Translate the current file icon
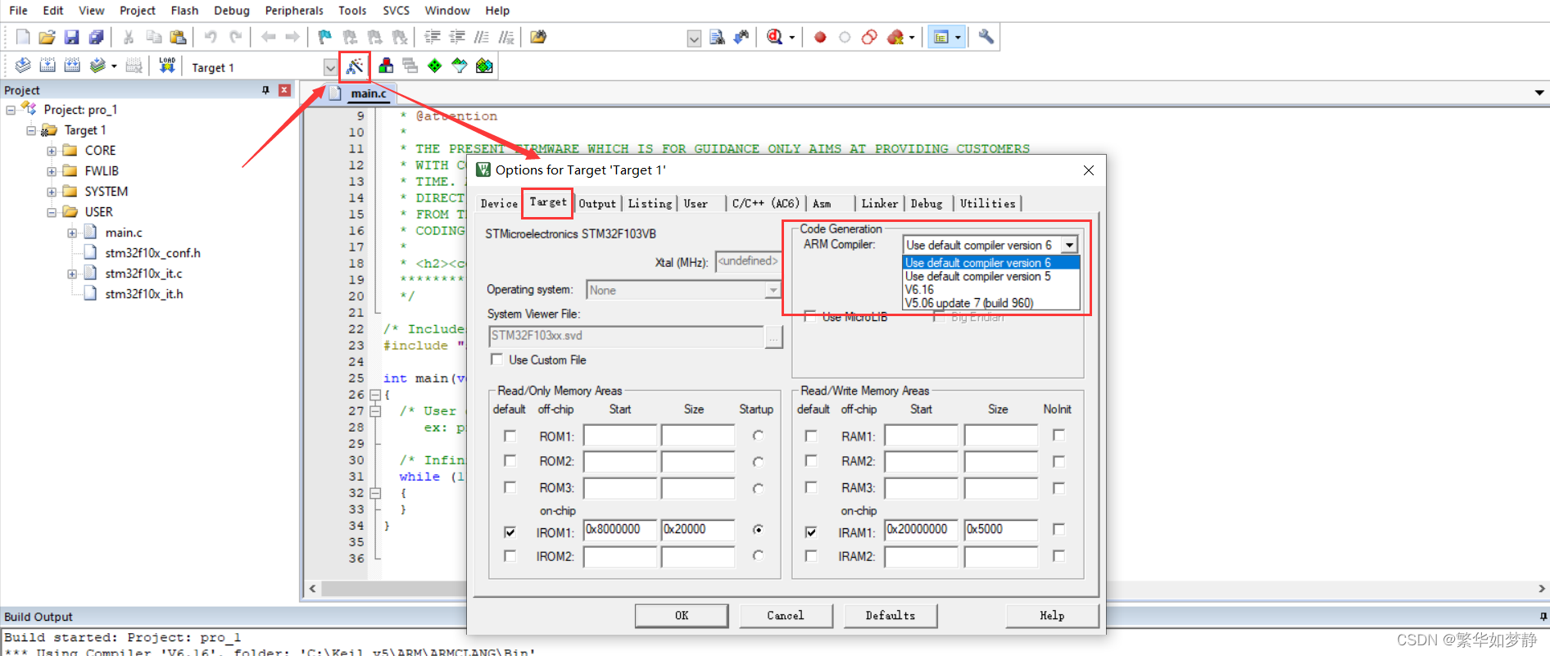This screenshot has height=656, width=1550. point(23,66)
